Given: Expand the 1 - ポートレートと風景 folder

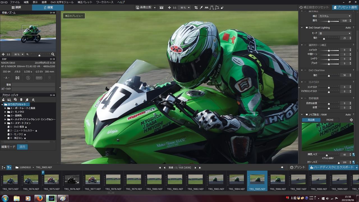Looking at the screenshot, I should 5,108.
